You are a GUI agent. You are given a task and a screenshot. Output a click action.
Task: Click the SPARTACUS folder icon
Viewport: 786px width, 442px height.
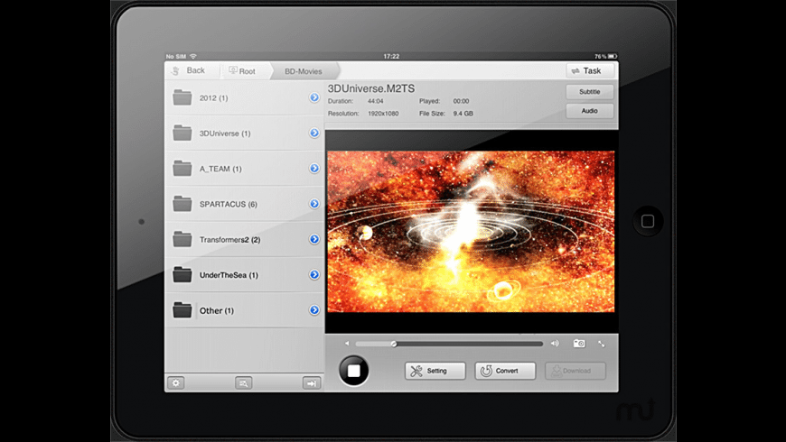tap(182, 204)
